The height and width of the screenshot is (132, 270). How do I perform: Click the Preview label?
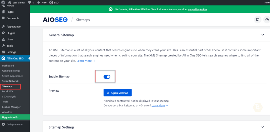tap(54, 91)
